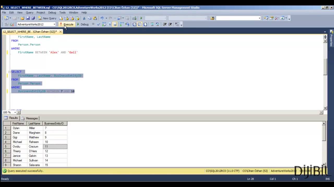Image resolution: width=334 pixels, height=187 pixels.
Task: Click the New Query button
Action: [x=47, y=18]
